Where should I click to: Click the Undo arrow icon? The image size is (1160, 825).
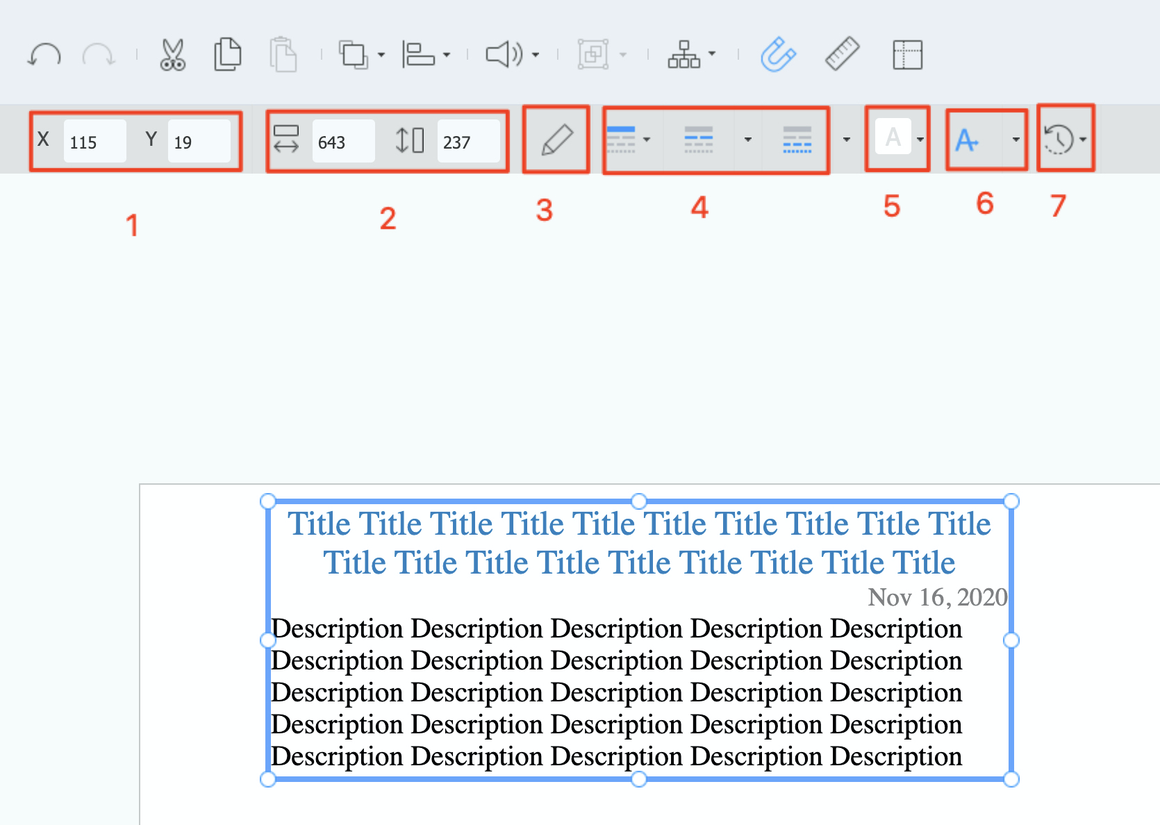(x=44, y=54)
